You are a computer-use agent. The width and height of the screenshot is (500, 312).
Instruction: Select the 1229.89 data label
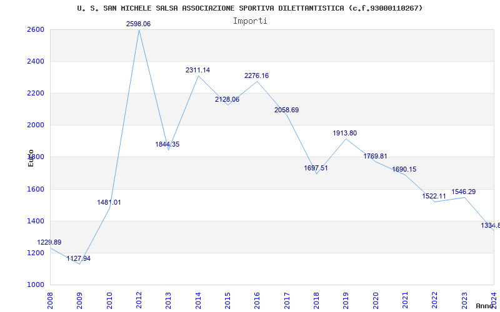point(49,242)
